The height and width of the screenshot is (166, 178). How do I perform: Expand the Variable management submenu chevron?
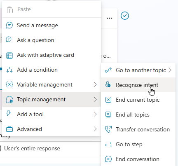(x=95, y=84)
